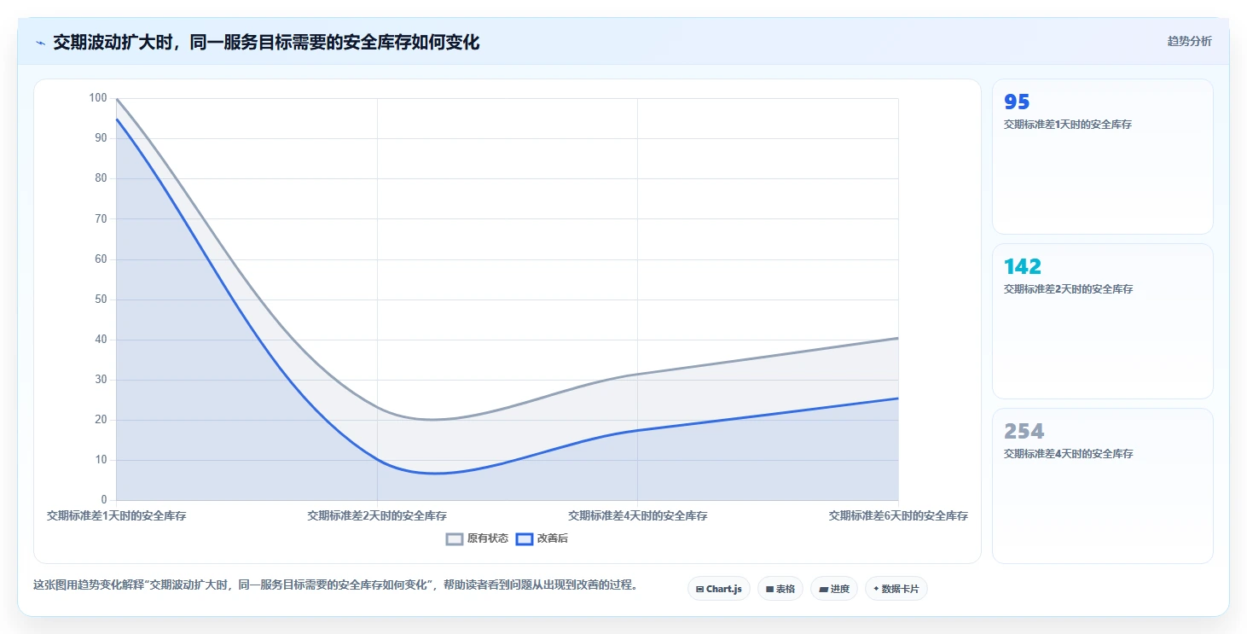Toggle the 原有状态 legend series
Image resolution: width=1247 pixels, height=634 pixels.
pyautogui.click(x=478, y=538)
